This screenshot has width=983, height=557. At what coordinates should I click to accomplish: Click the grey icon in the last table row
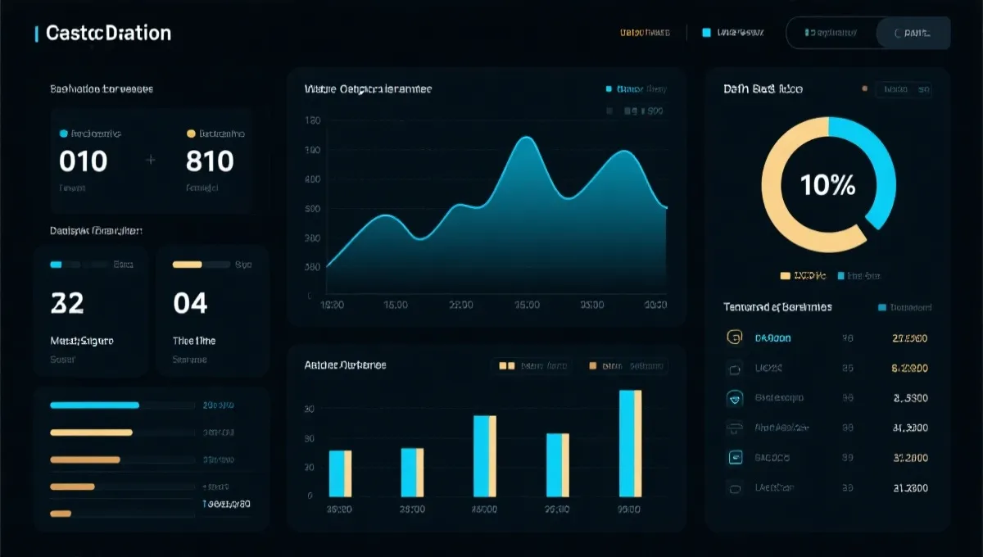734,487
